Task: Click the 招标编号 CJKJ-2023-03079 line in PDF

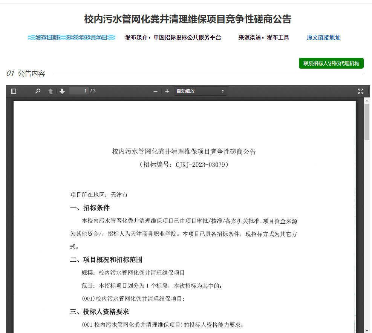Action: pos(184,165)
